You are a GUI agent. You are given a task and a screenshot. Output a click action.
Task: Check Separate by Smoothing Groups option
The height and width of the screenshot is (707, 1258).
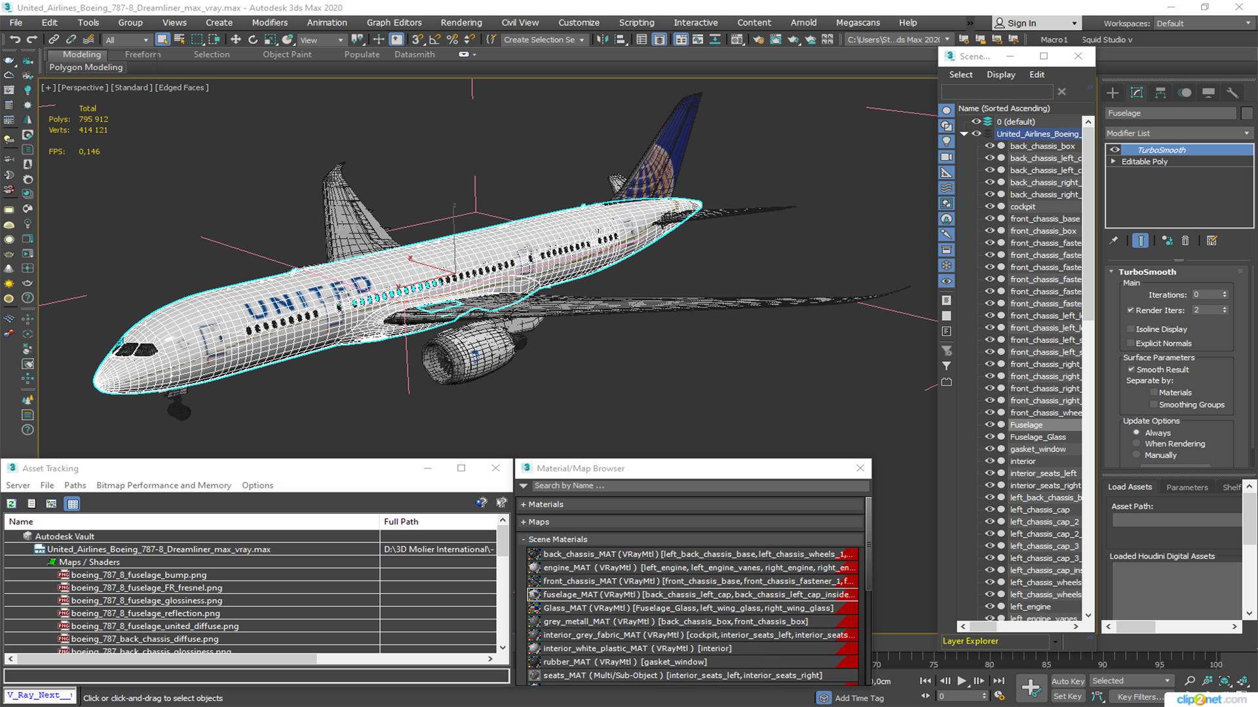[1154, 405]
